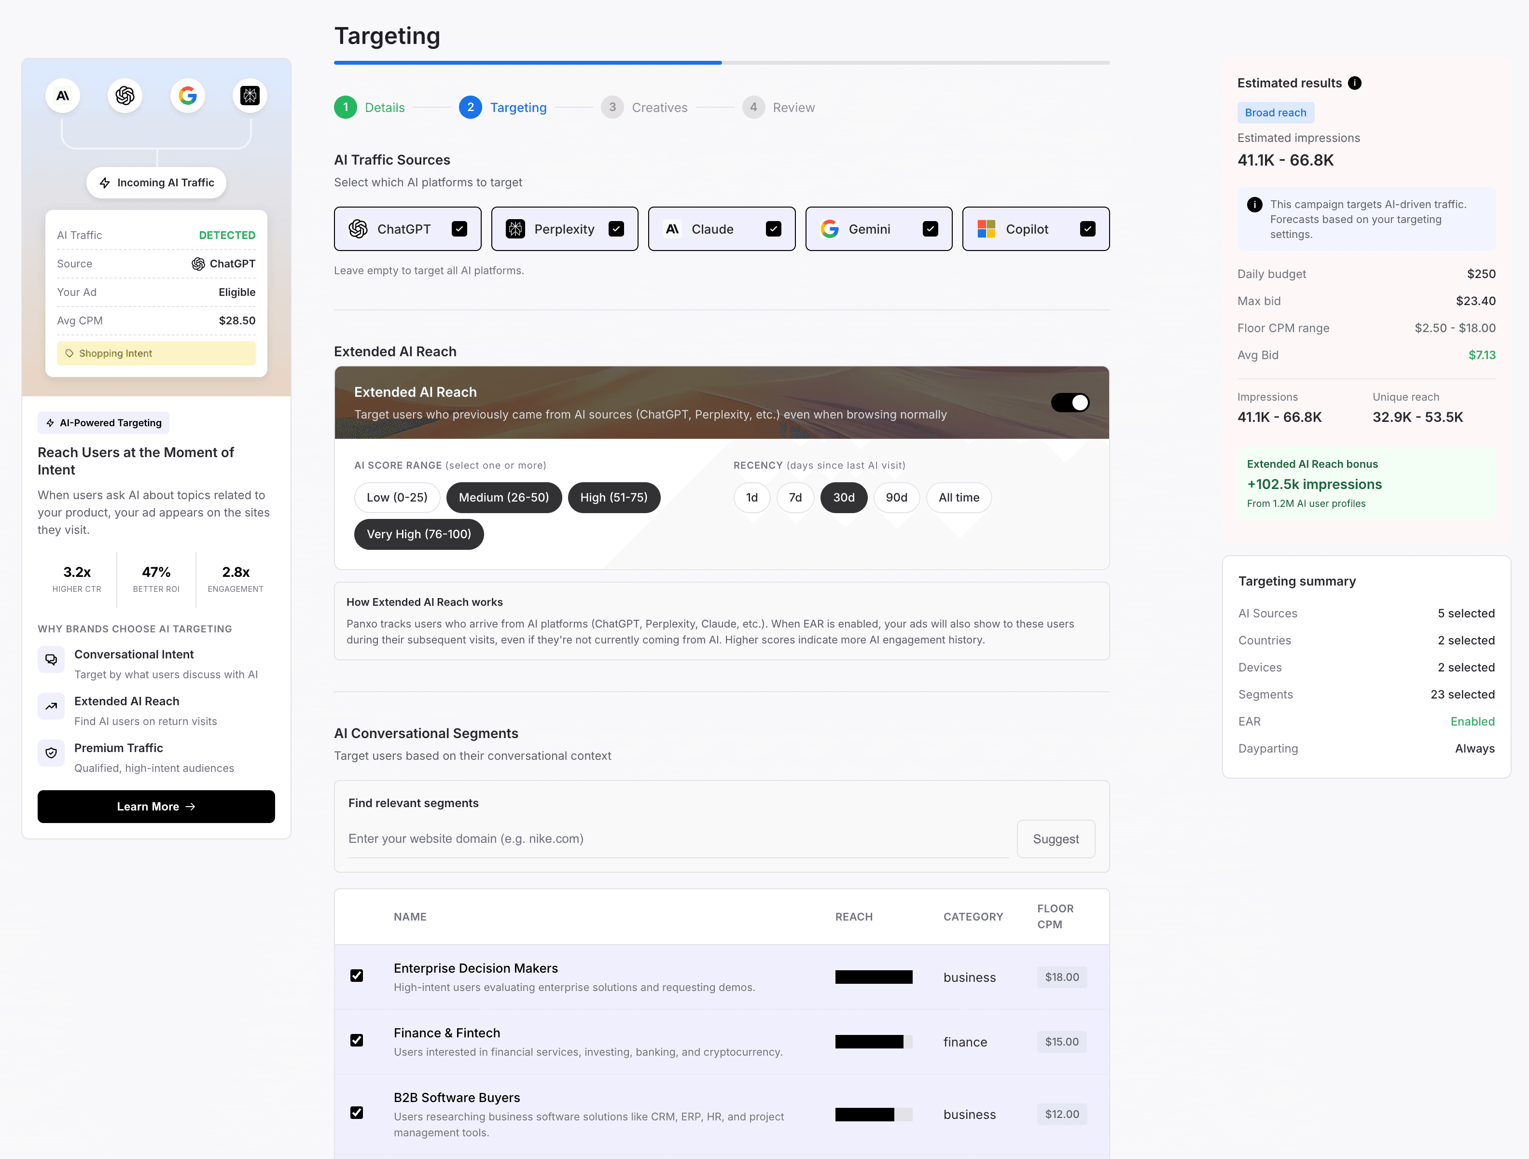The height and width of the screenshot is (1159, 1529).
Task: Click the Extended AI Reach trend icon
Action: coord(51,707)
